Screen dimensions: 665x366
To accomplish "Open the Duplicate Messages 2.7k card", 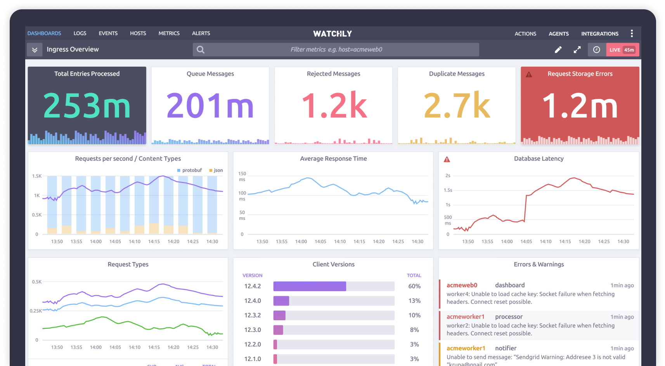I will coord(457,105).
